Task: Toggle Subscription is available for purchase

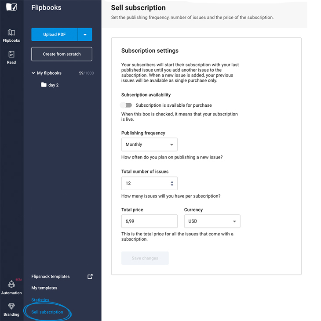Action: [126, 105]
